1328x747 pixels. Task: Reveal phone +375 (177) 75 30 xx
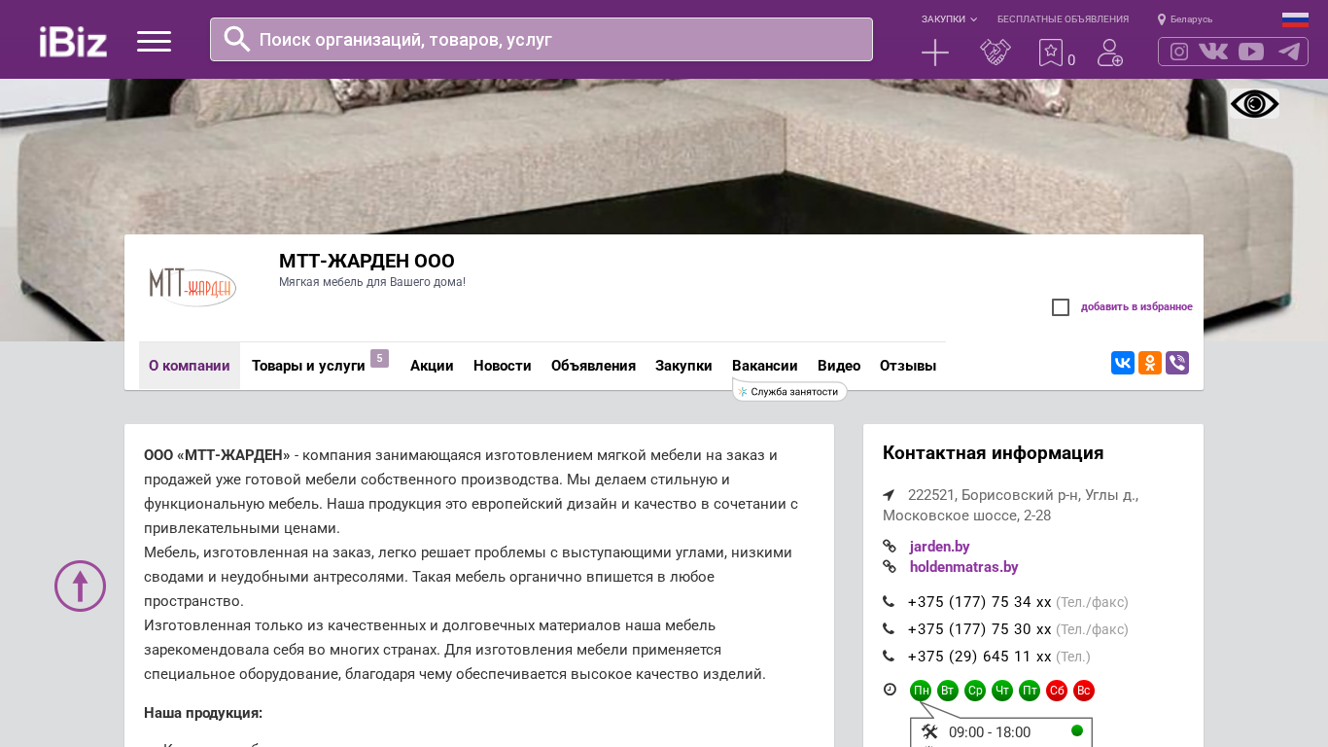pos(980,629)
